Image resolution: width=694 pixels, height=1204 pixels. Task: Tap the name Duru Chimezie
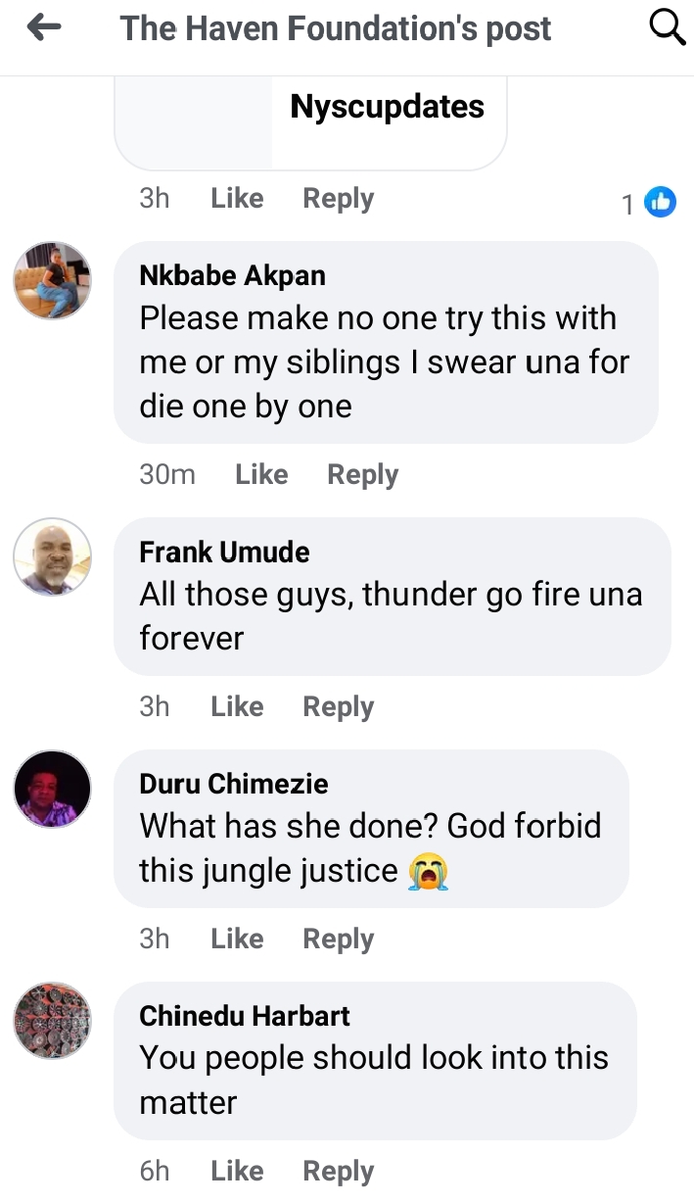click(234, 785)
